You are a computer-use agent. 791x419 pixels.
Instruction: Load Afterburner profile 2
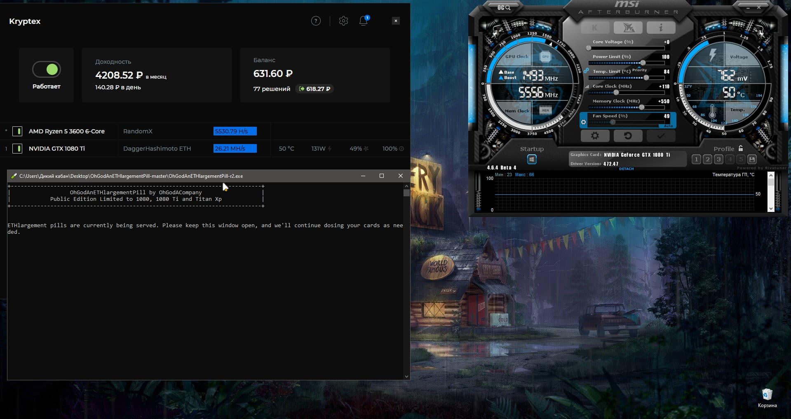(707, 159)
